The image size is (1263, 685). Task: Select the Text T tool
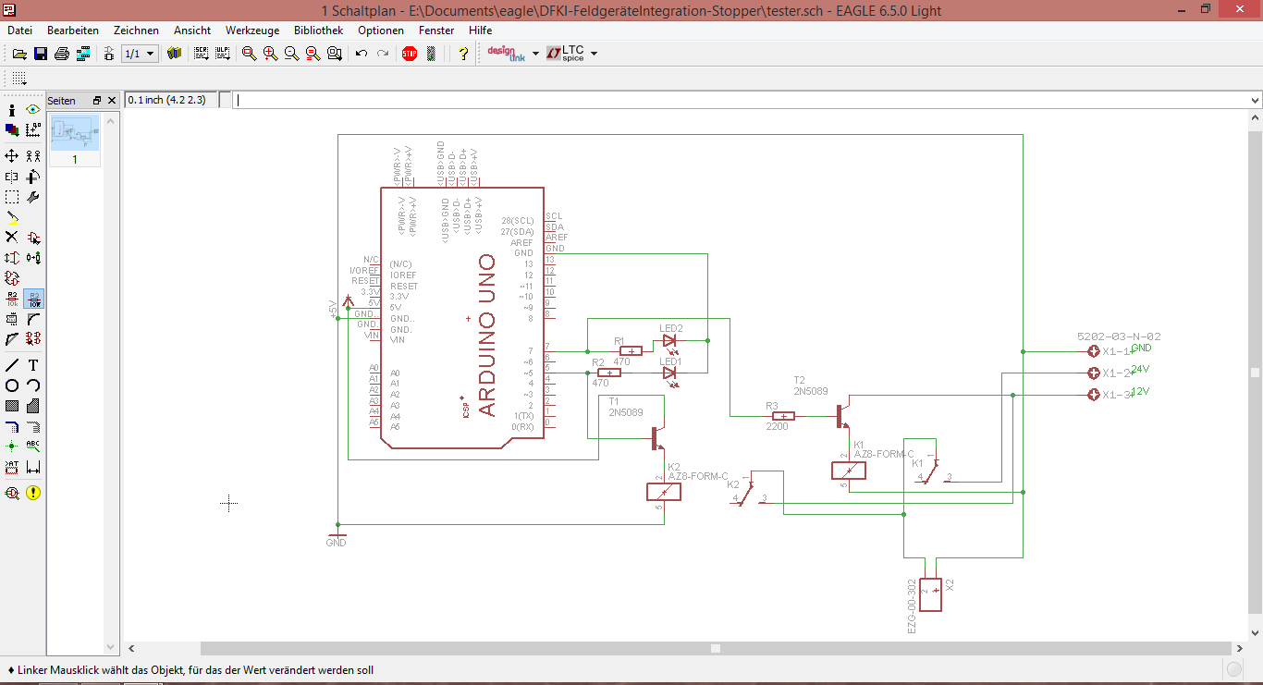(33, 365)
